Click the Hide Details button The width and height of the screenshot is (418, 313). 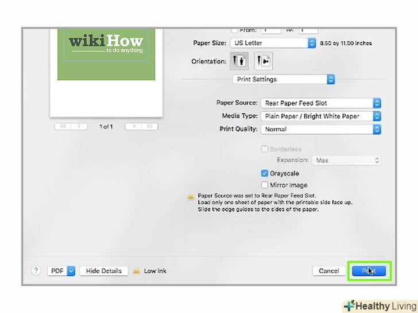pyautogui.click(x=104, y=271)
